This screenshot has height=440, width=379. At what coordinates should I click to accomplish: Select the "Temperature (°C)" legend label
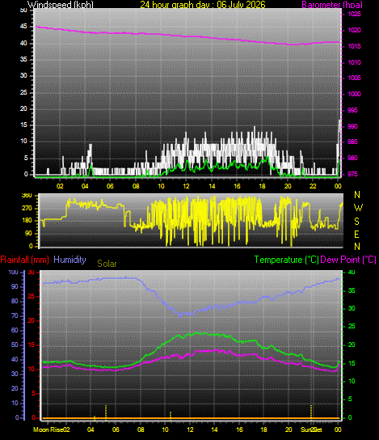point(287,260)
